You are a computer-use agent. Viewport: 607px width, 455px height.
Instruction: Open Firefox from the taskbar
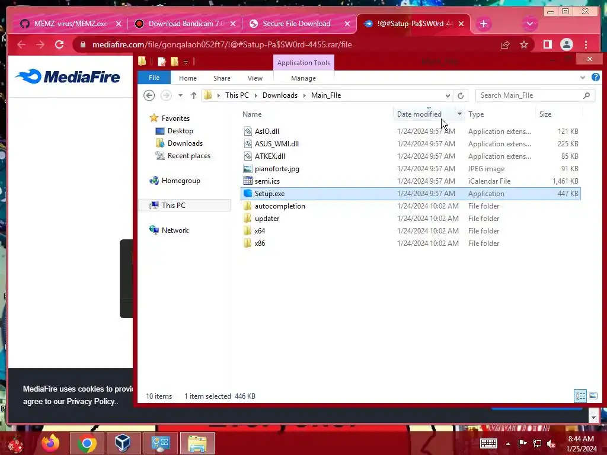pyautogui.click(x=50, y=443)
